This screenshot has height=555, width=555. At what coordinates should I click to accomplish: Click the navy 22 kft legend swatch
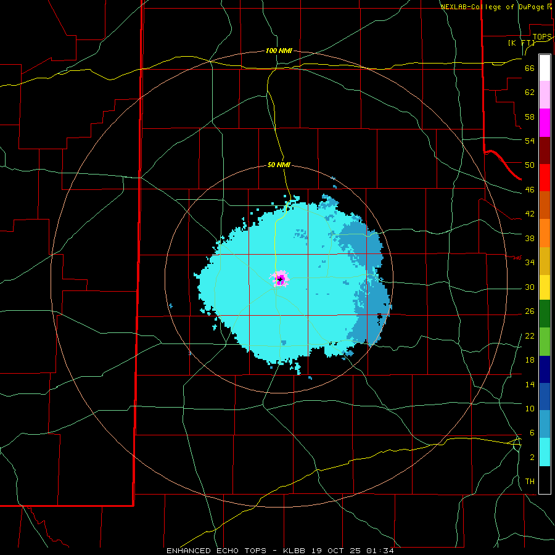[x=545, y=369]
